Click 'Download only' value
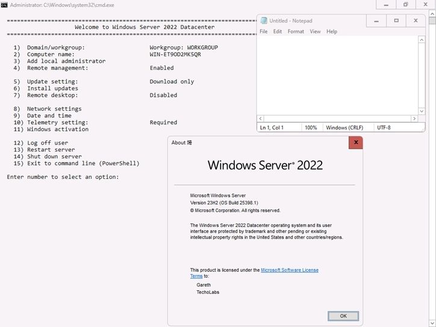436x327 pixels. 172,82
